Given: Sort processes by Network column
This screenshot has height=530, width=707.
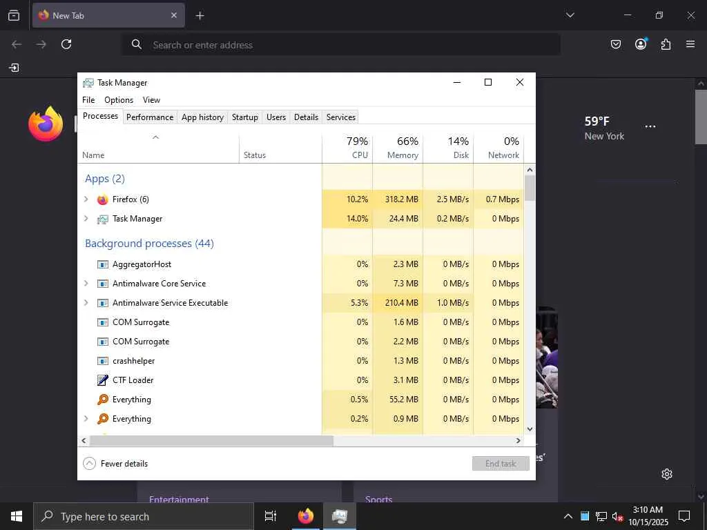Looking at the screenshot, I should (498, 148).
